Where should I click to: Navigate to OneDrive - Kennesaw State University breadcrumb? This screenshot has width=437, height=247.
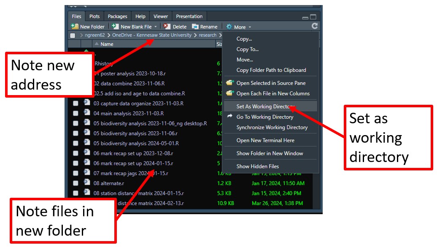(x=151, y=35)
